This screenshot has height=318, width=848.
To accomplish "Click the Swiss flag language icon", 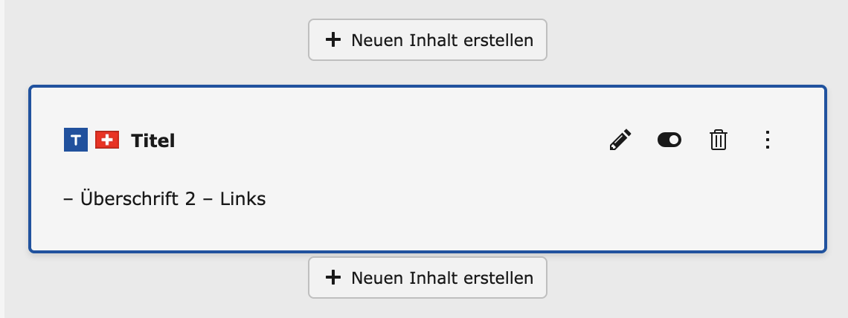I will [x=107, y=140].
